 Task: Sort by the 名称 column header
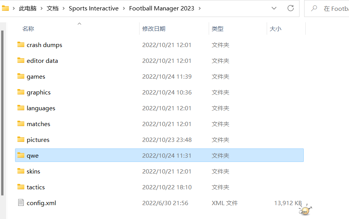click(28, 29)
